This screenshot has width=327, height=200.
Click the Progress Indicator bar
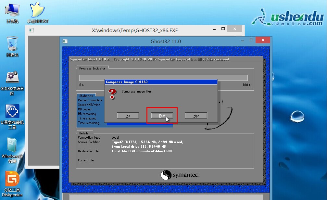click(x=163, y=78)
